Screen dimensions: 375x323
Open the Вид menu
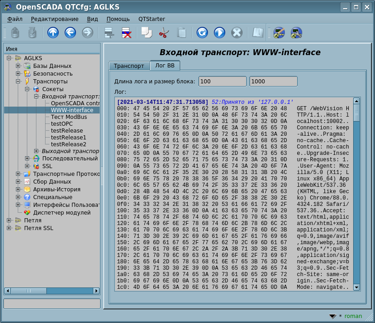[x=92, y=19]
